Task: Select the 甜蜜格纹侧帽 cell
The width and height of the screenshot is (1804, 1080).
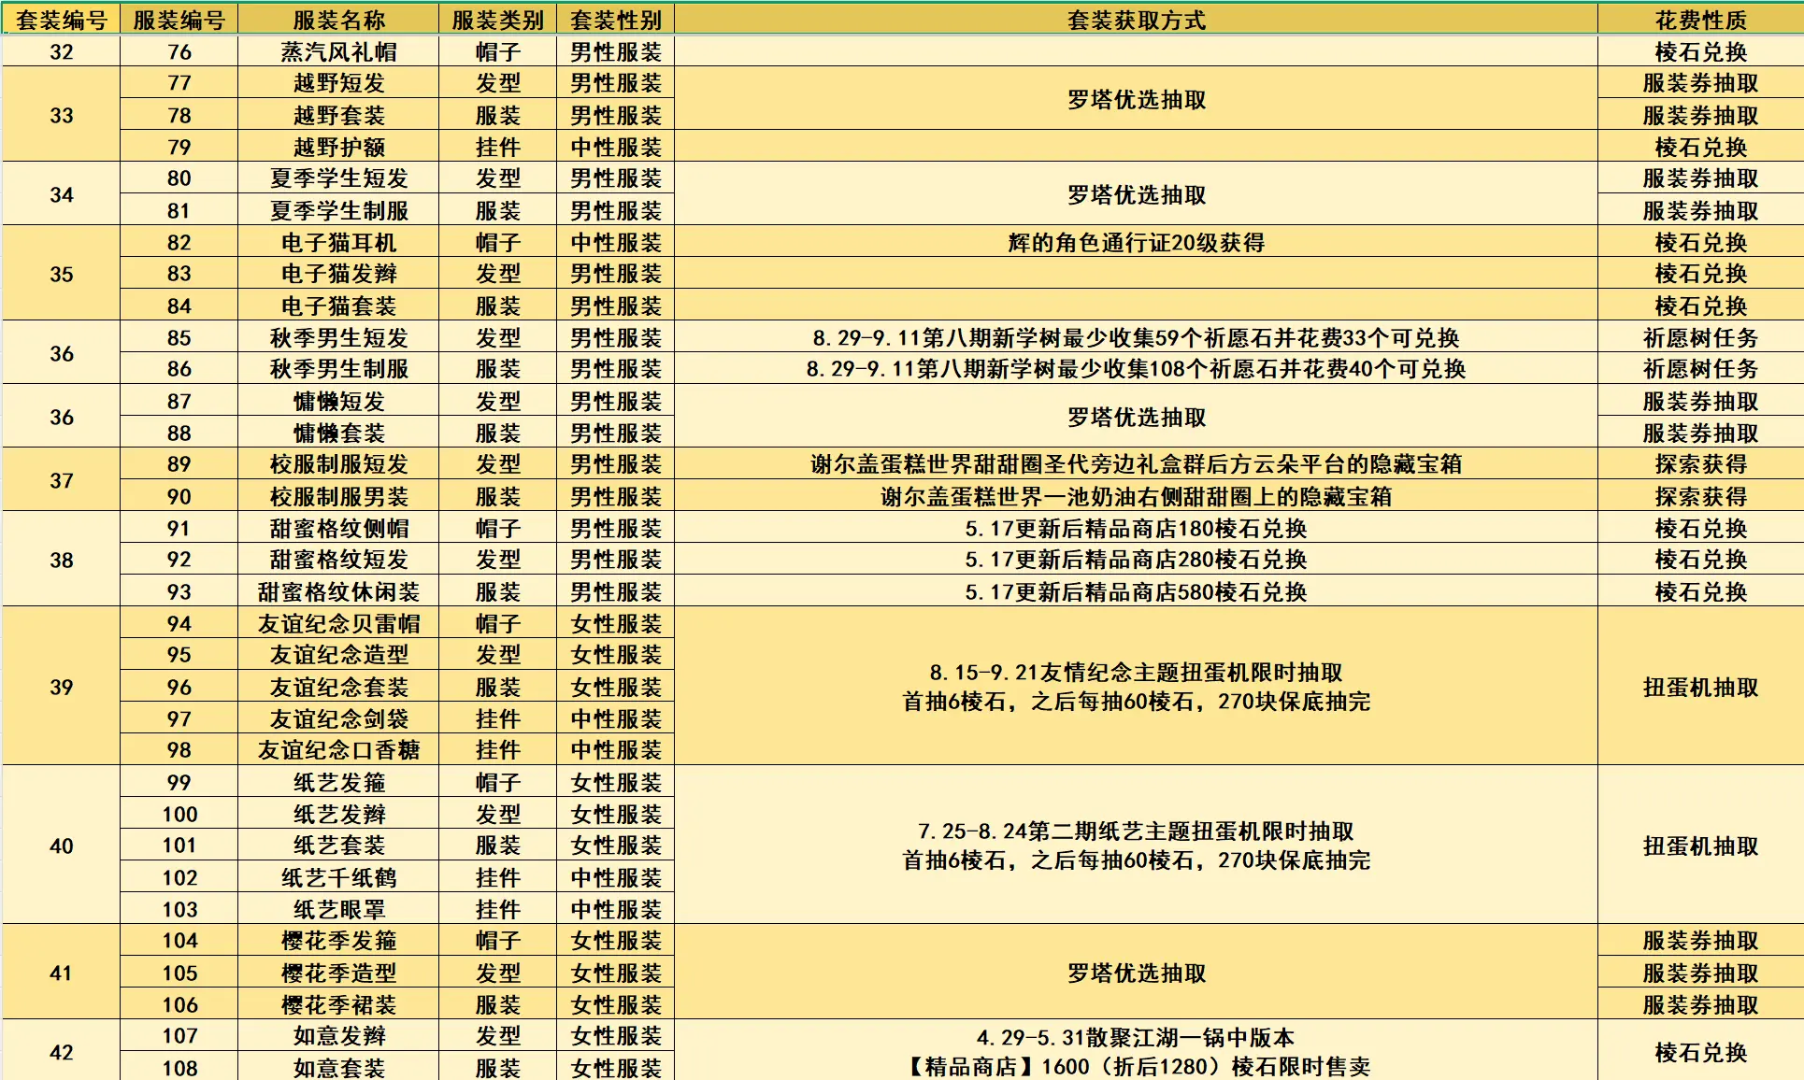Action: pyautogui.click(x=338, y=529)
